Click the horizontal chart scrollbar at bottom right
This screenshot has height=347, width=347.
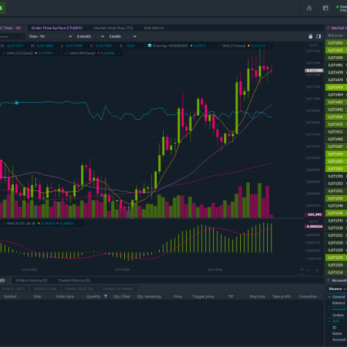click(301, 274)
